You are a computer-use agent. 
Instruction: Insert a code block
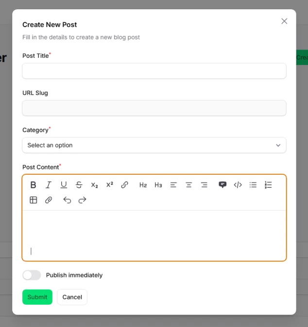pos(238,185)
